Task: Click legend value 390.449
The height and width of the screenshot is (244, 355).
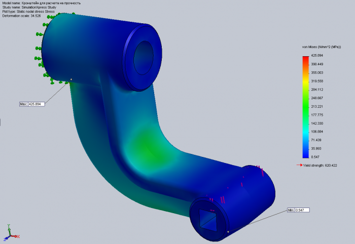Action: 317,64
